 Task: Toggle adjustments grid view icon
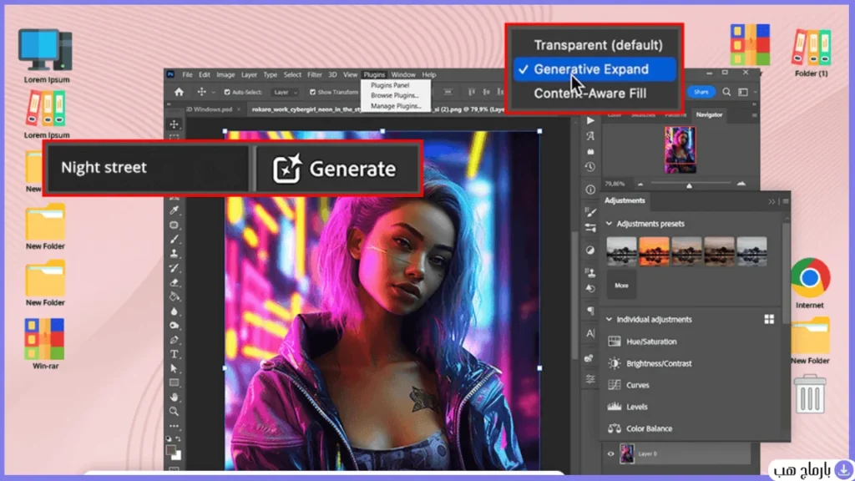coord(769,320)
